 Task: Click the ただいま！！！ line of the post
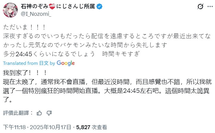tap(24, 27)
